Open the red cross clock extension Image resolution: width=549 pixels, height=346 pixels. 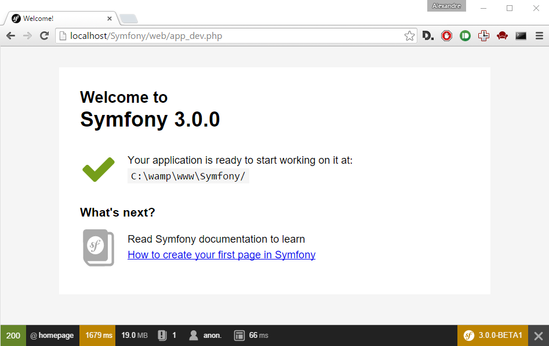483,36
